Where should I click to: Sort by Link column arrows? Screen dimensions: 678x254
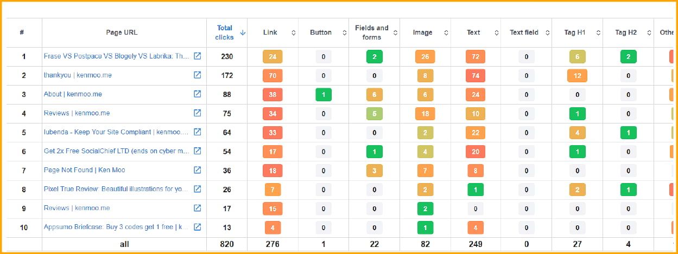coord(294,32)
